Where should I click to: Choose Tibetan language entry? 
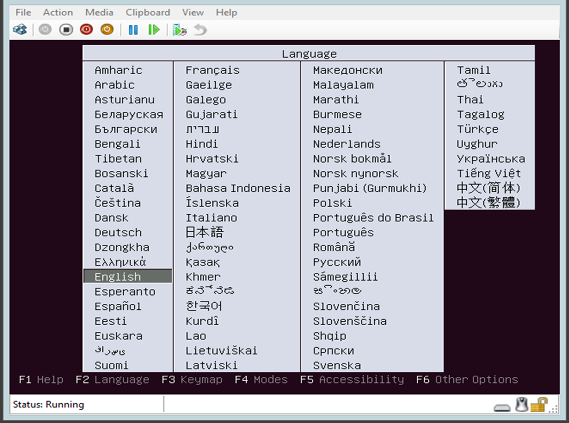click(118, 159)
